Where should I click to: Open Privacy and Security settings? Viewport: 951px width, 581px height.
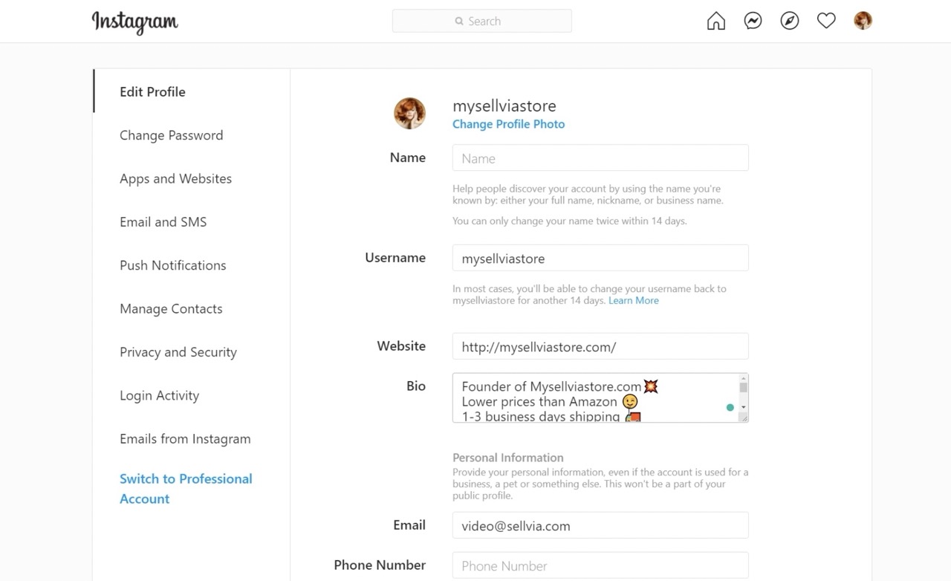[x=178, y=352]
